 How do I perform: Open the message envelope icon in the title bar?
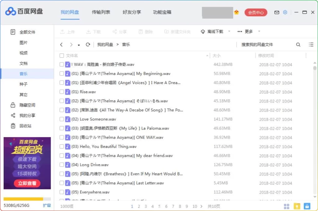pyautogui.click(x=277, y=12)
